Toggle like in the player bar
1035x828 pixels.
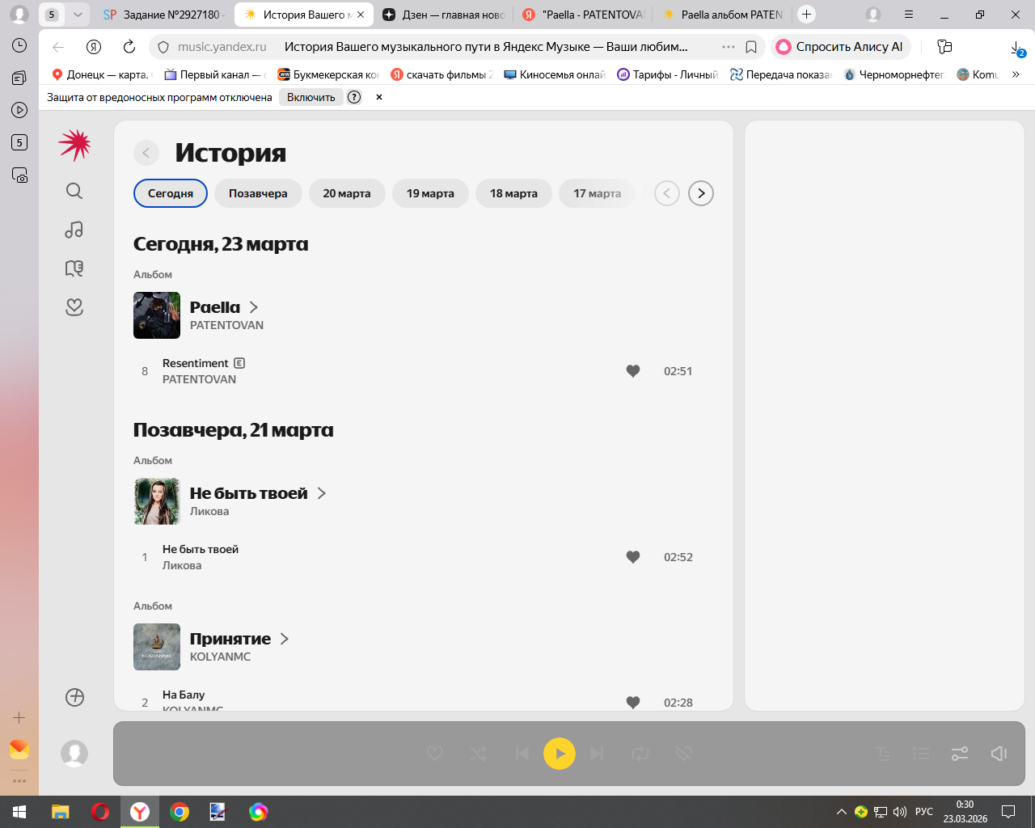[435, 754]
